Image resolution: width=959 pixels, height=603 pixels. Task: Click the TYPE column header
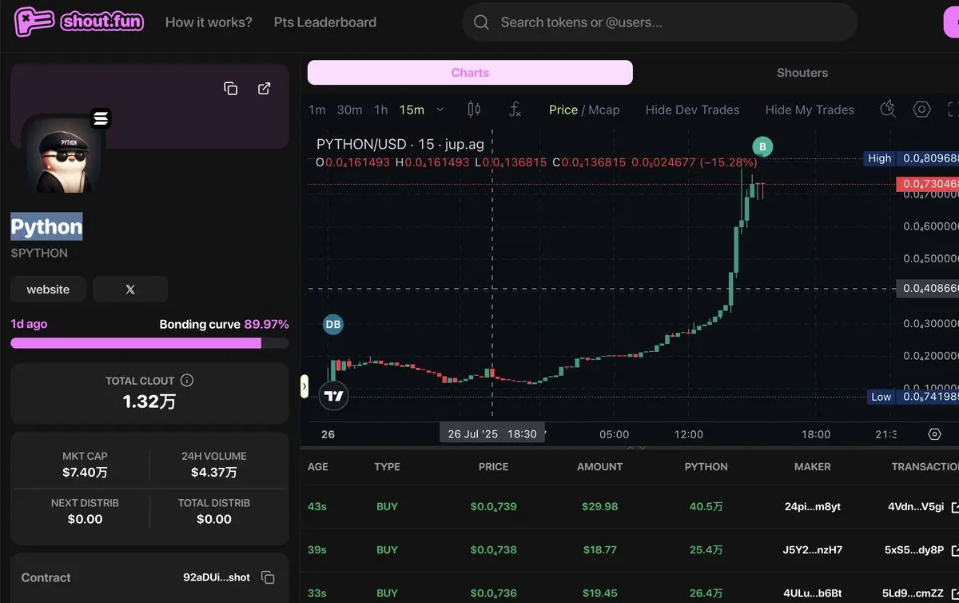(x=387, y=466)
